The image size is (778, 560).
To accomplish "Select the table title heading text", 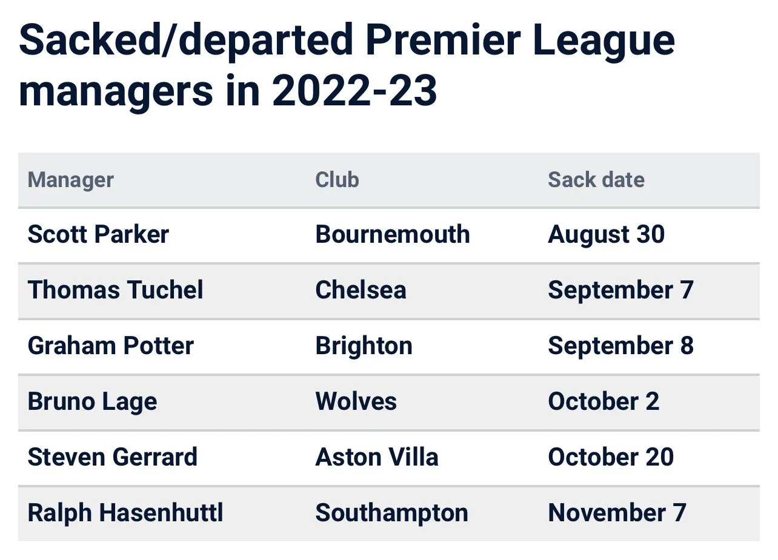I will click(x=347, y=65).
